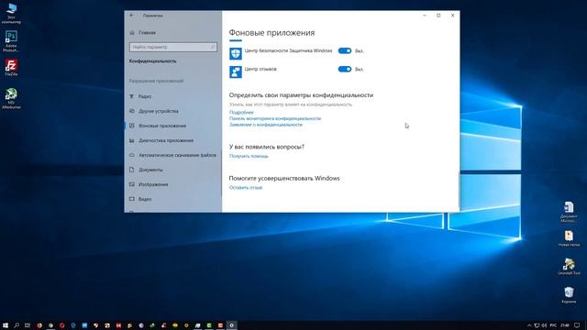Click the volume speaker tray icon

[544, 325]
